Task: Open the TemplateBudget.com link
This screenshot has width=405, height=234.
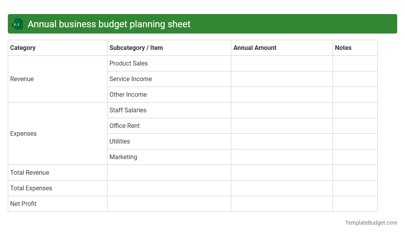Action: click(371, 223)
